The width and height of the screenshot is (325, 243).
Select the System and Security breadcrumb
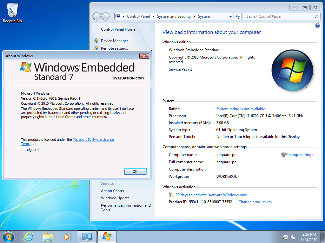pos(174,16)
